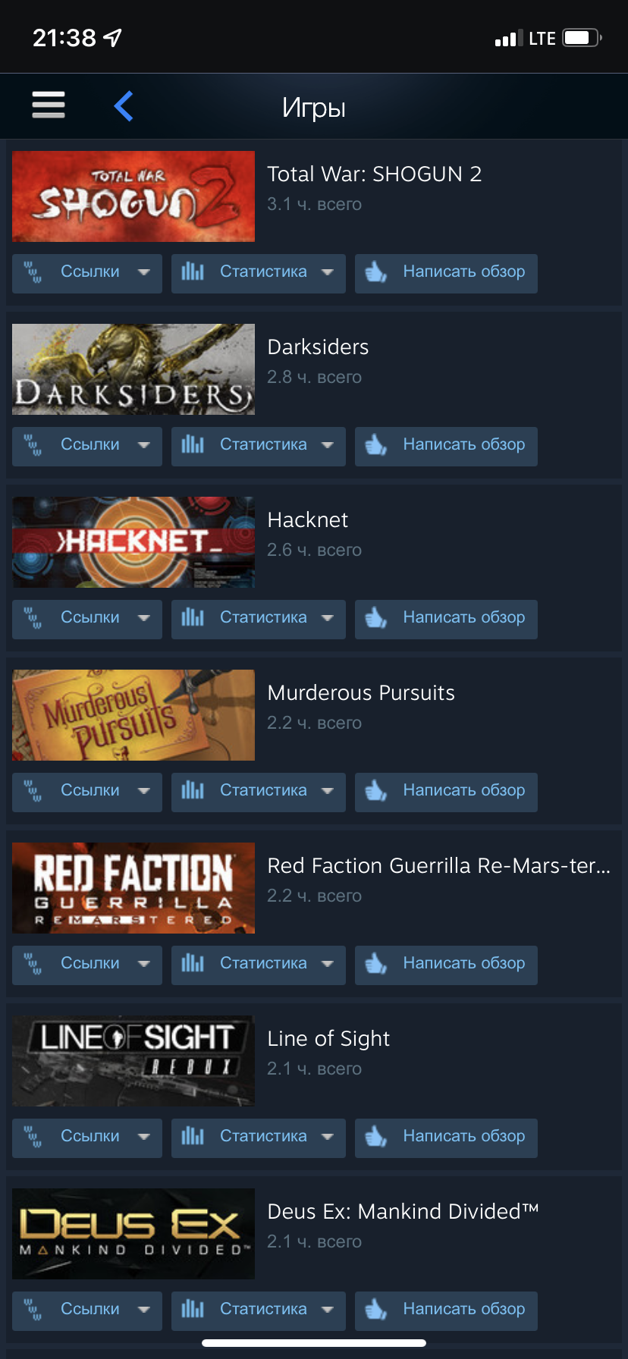Image resolution: width=628 pixels, height=1359 pixels.
Task: Click thumbs-up icon for Total War: SHOGUN 2
Action: (x=376, y=271)
